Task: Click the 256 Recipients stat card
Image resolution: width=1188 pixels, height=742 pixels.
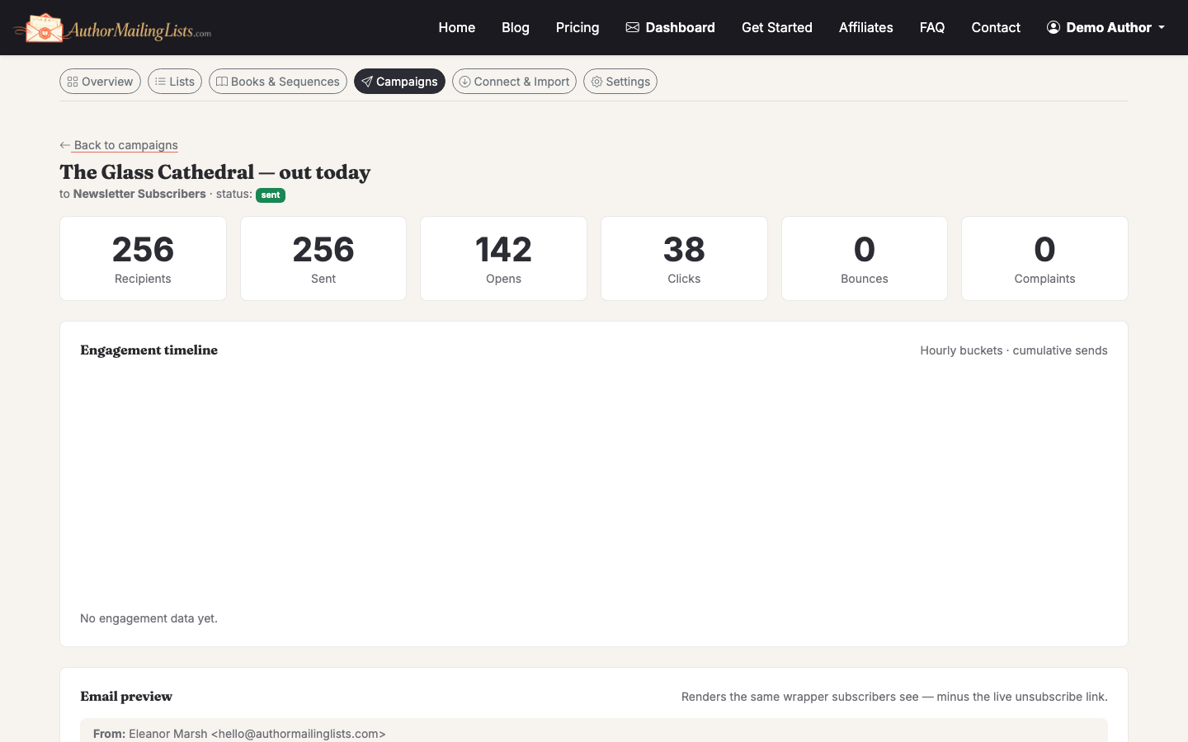Action: pyautogui.click(x=143, y=259)
